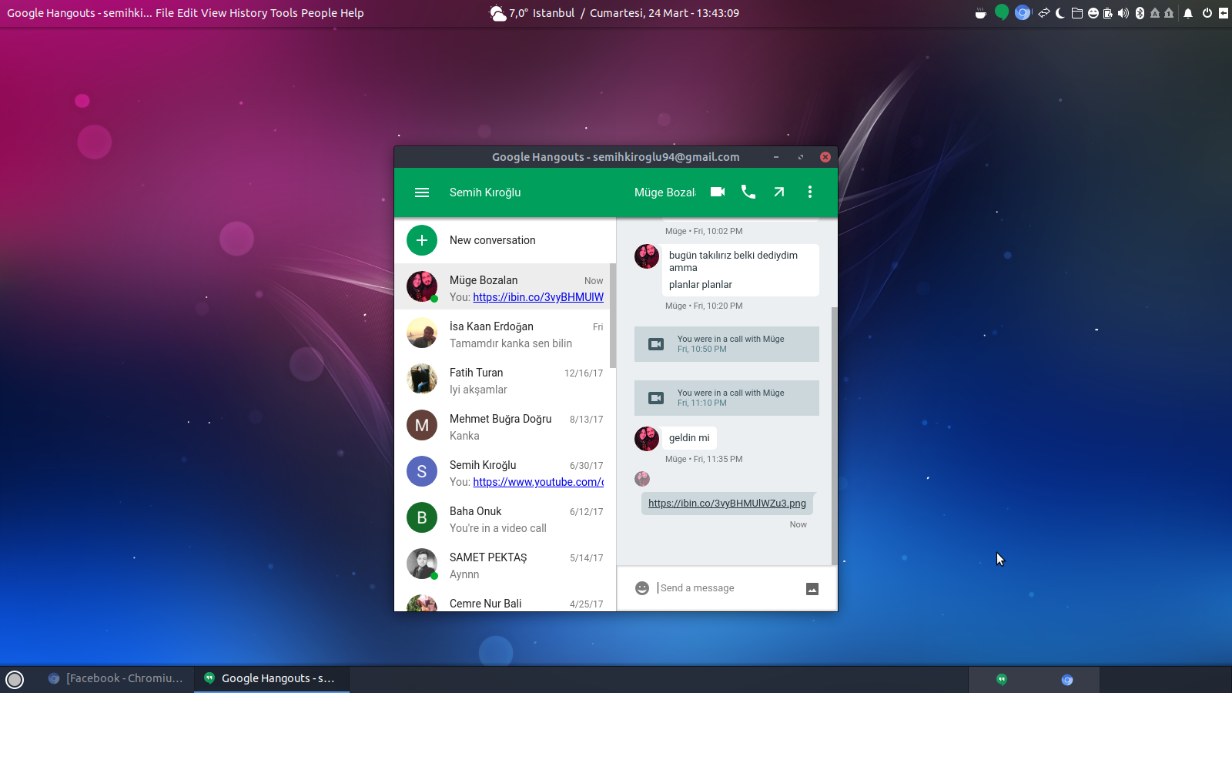
Task: Open the Help menu
Action: click(352, 13)
